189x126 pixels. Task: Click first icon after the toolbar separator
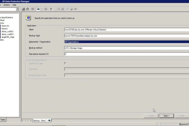coord(58,9)
